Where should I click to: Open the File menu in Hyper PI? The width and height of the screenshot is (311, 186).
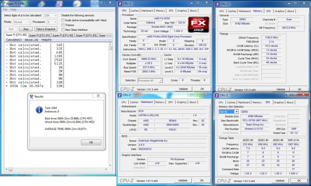[x=5, y=9]
